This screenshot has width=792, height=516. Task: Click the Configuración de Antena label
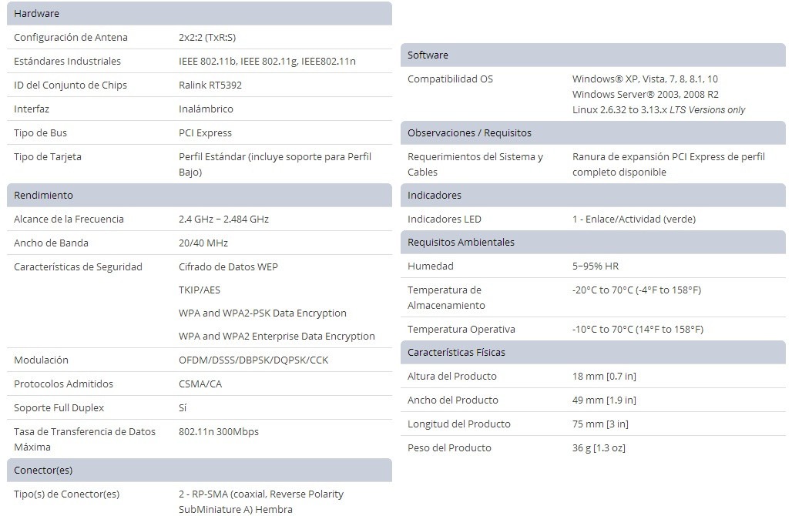[x=71, y=38]
